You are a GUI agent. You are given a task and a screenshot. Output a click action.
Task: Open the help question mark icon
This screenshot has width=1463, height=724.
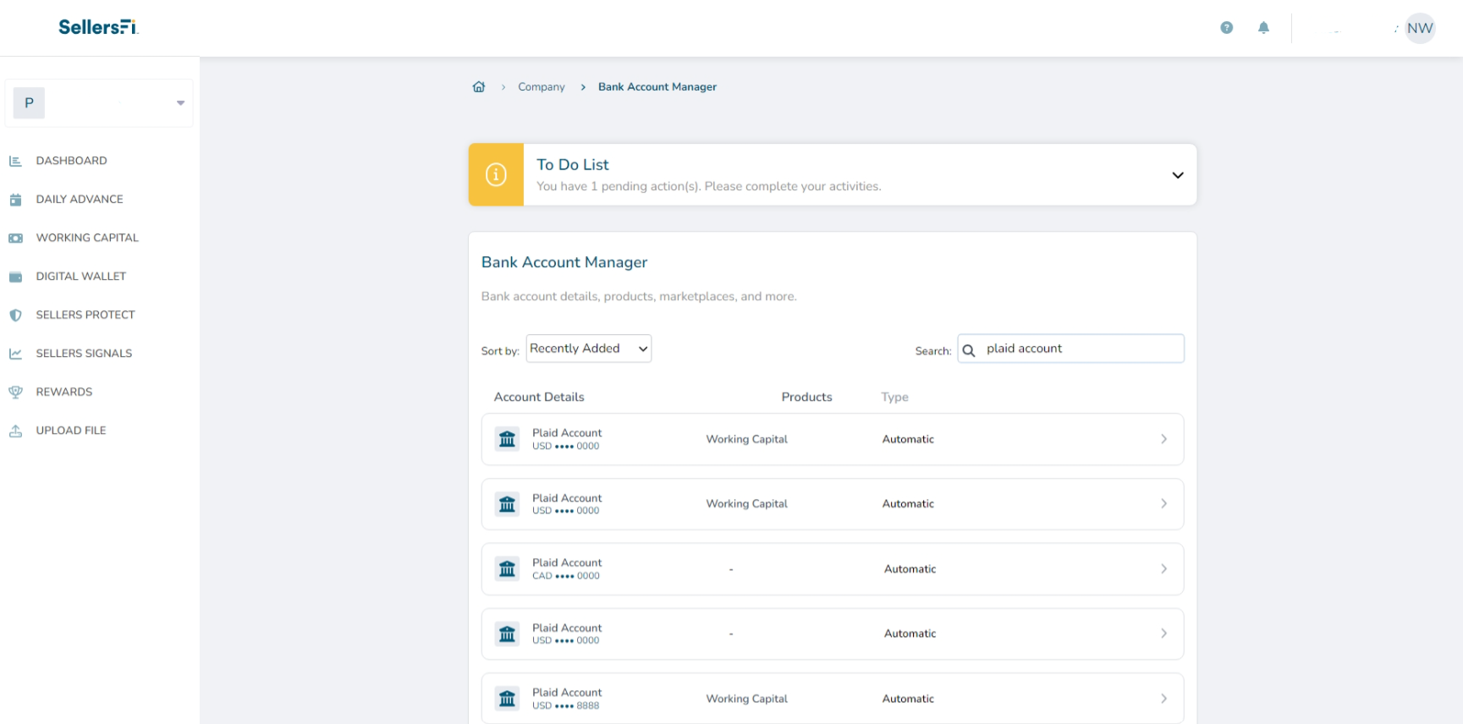tap(1226, 28)
